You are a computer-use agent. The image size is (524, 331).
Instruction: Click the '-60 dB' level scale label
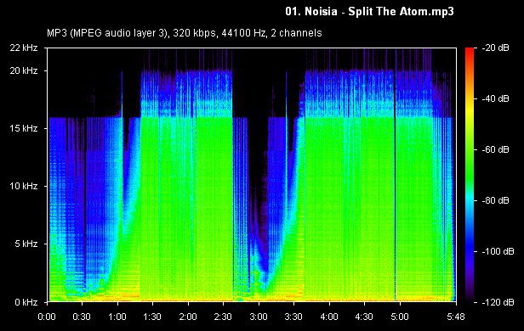click(x=495, y=149)
